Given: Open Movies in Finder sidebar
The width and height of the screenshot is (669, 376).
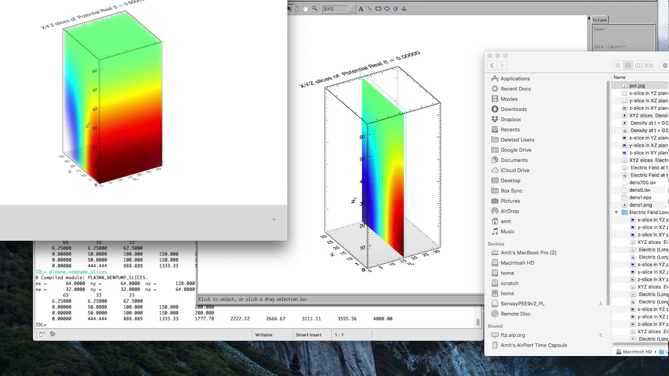Looking at the screenshot, I should [x=509, y=99].
